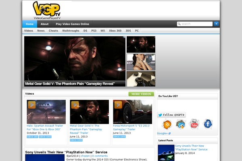Viewport: 242px width, 161px height.
Task: Select the Videos category
Action: pos(29,31)
